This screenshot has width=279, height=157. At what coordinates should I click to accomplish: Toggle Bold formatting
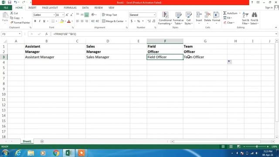click(35, 21)
